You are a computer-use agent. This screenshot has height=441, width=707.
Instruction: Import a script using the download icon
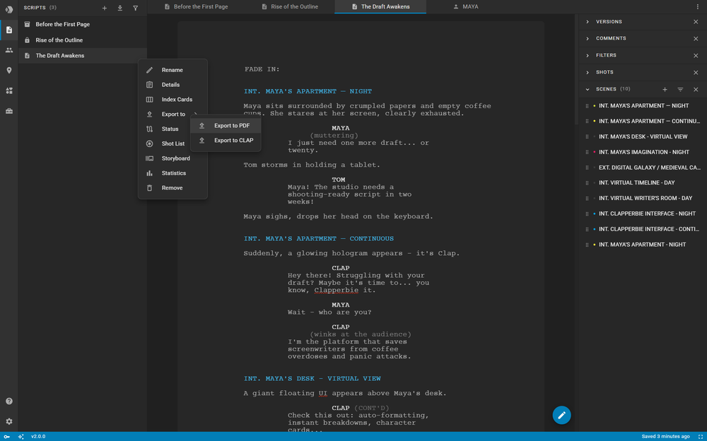pos(120,8)
